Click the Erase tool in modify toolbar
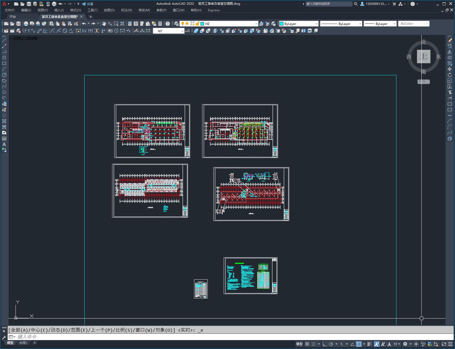The width and height of the screenshot is (455, 349). coord(450,40)
